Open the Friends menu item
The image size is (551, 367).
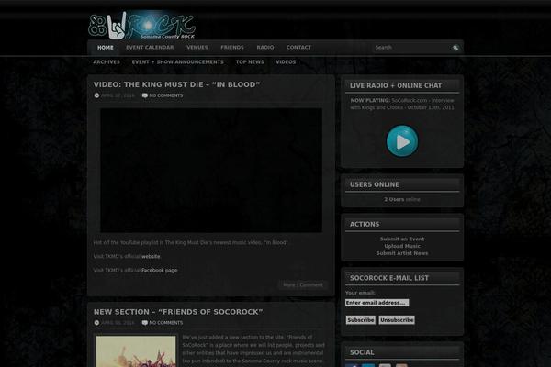point(232,48)
